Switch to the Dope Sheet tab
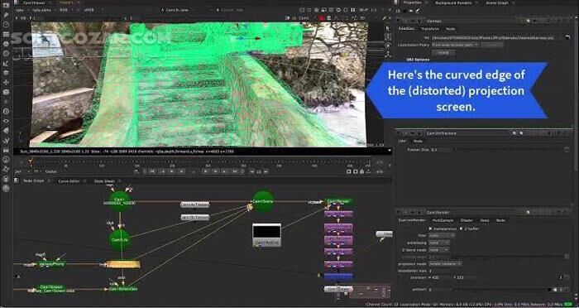579x308 pixels. click(104, 181)
